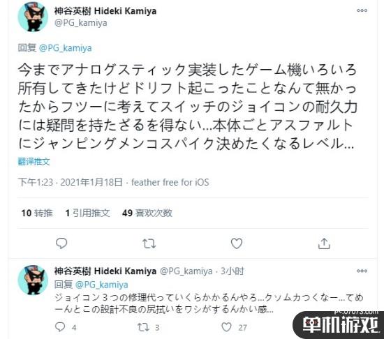The height and width of the screenshot is (339, 384).
Task: Open the @PG_kamiya reply mention in the main tweet
Action: click(66, 48)
